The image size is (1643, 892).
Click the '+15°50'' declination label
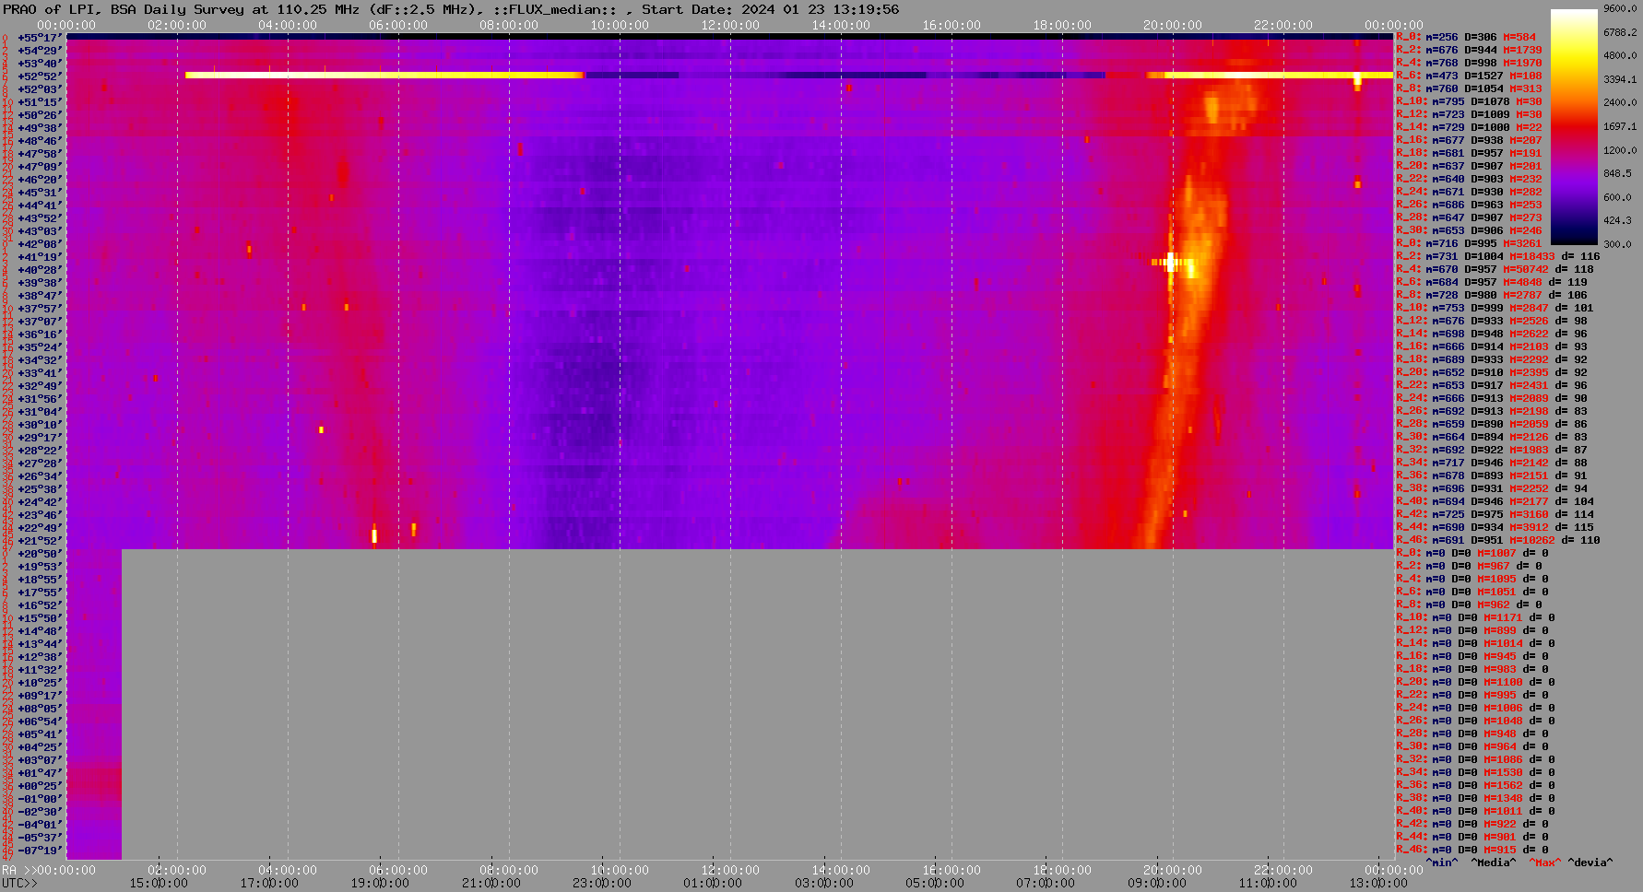pos(40,618)
